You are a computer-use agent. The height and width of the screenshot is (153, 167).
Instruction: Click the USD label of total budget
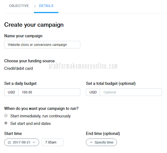click(93, 92)
